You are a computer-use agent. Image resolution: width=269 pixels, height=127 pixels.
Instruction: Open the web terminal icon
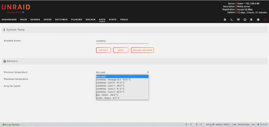tap(232, 20)
